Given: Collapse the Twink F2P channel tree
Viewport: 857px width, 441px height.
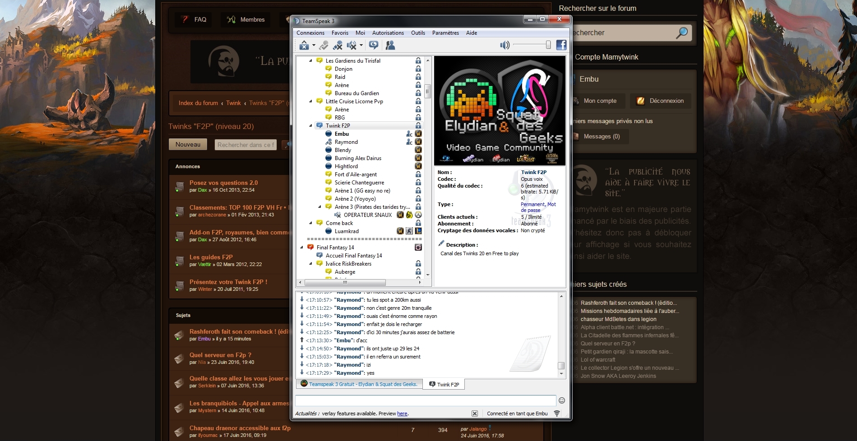Looking at the screenshot, I should pos(310,126).
